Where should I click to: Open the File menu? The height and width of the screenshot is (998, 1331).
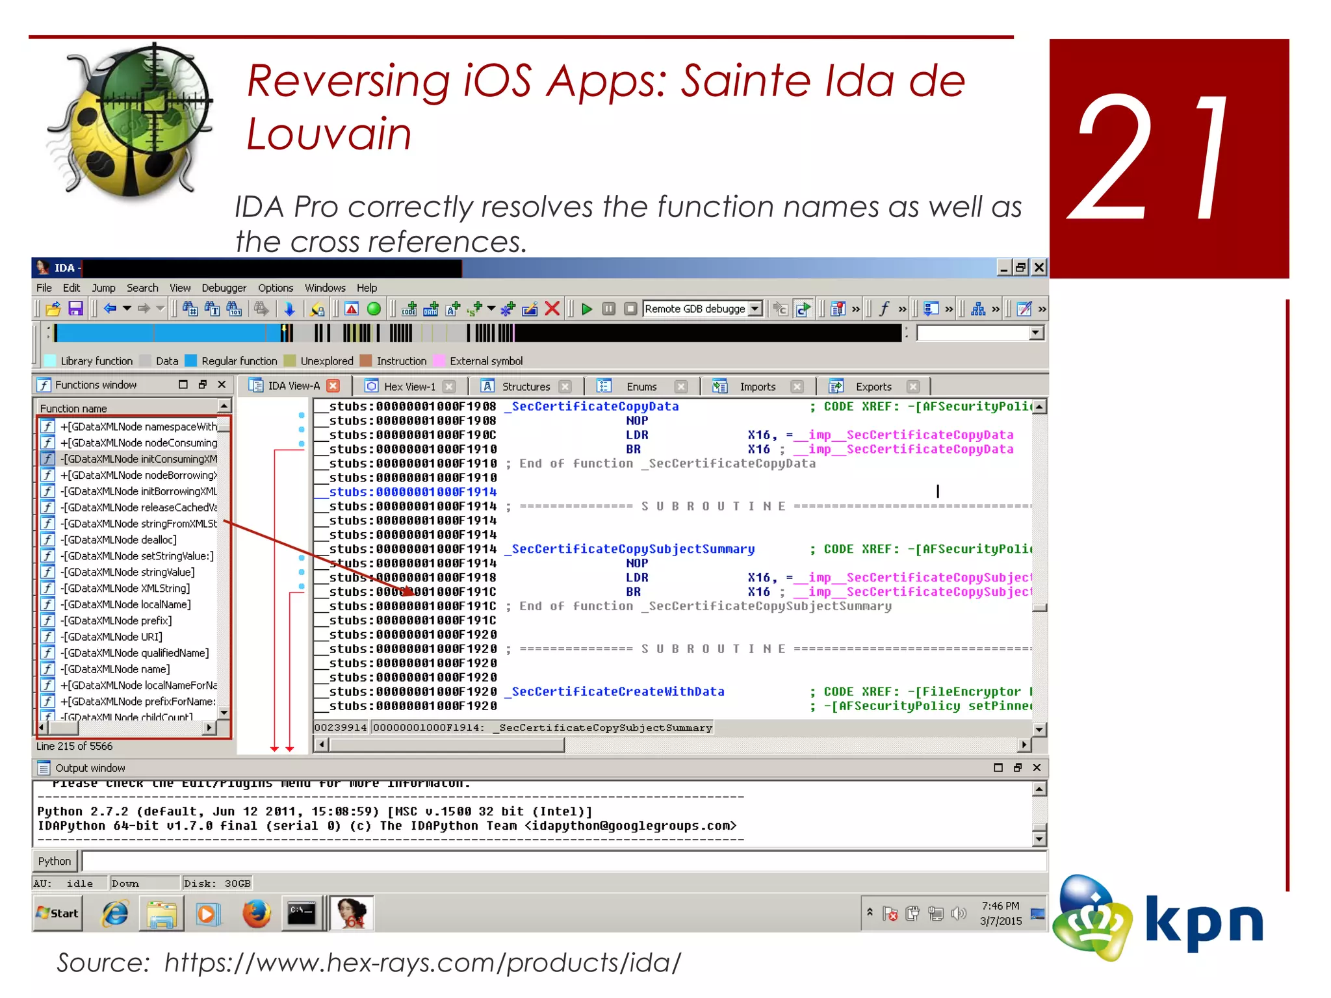(44, 288)
